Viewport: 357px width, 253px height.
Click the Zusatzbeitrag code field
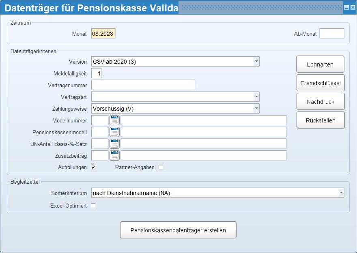tap(100, 156)
